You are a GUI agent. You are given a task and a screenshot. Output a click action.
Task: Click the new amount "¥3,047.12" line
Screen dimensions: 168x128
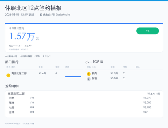pos(19,49)
